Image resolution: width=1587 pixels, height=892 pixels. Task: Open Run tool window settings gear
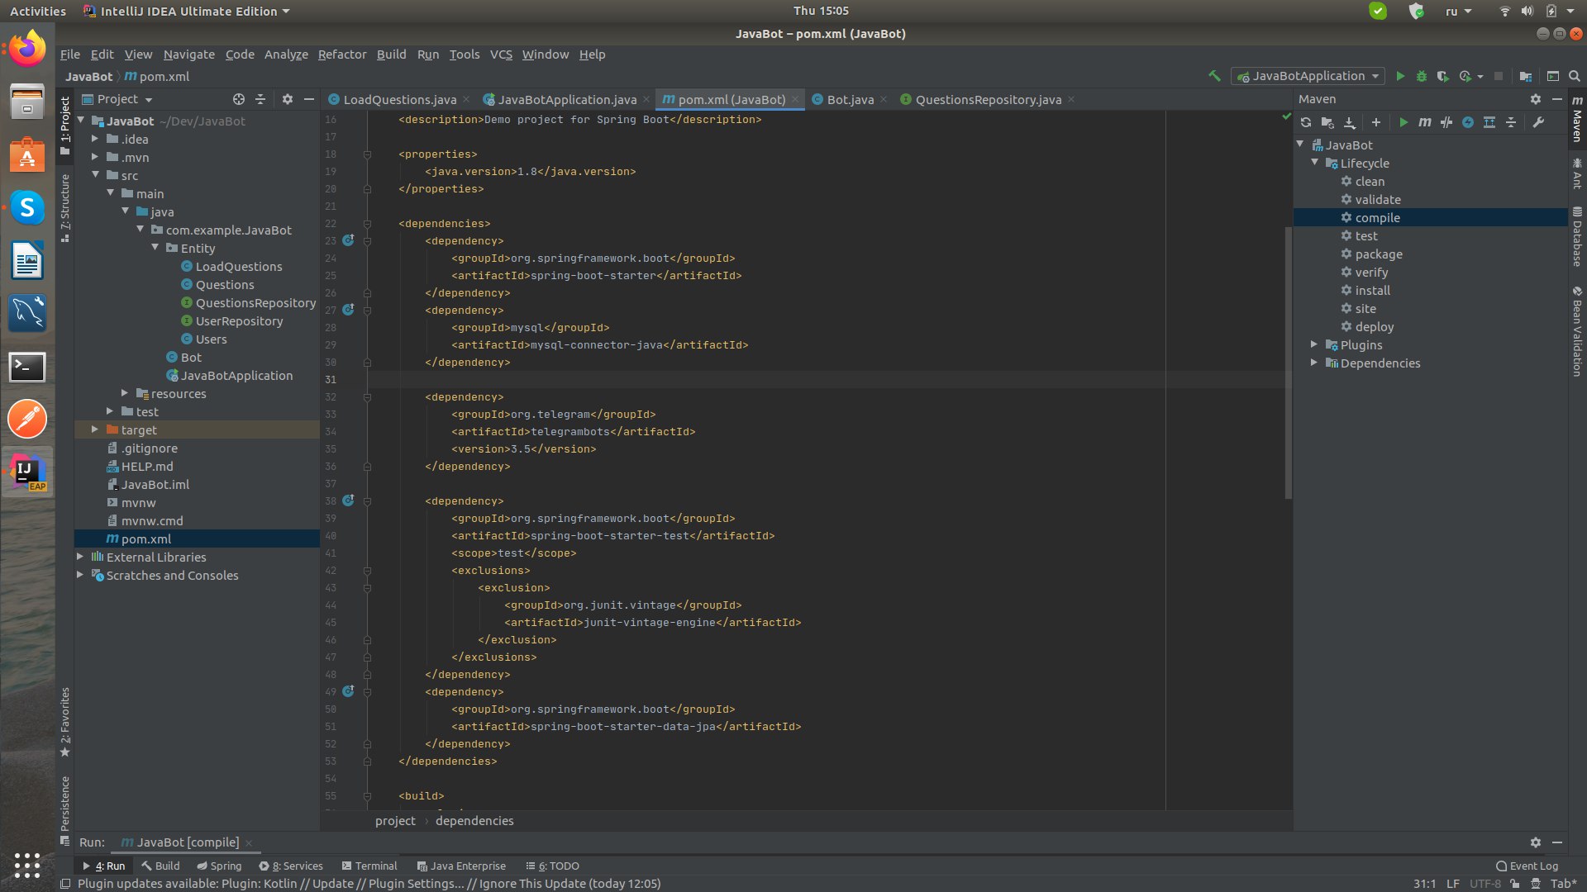1536,842
